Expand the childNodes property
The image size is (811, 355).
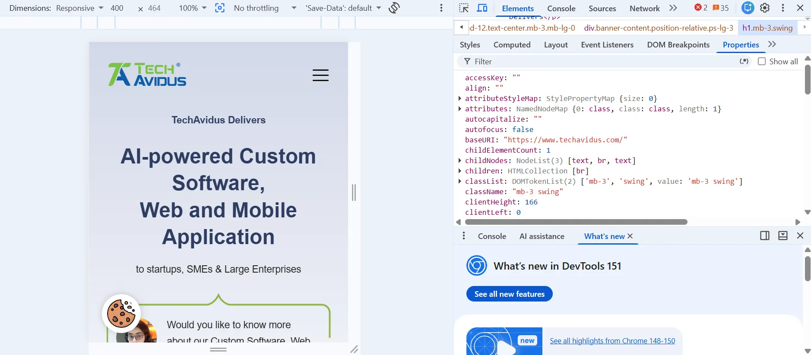click(460, 160)
